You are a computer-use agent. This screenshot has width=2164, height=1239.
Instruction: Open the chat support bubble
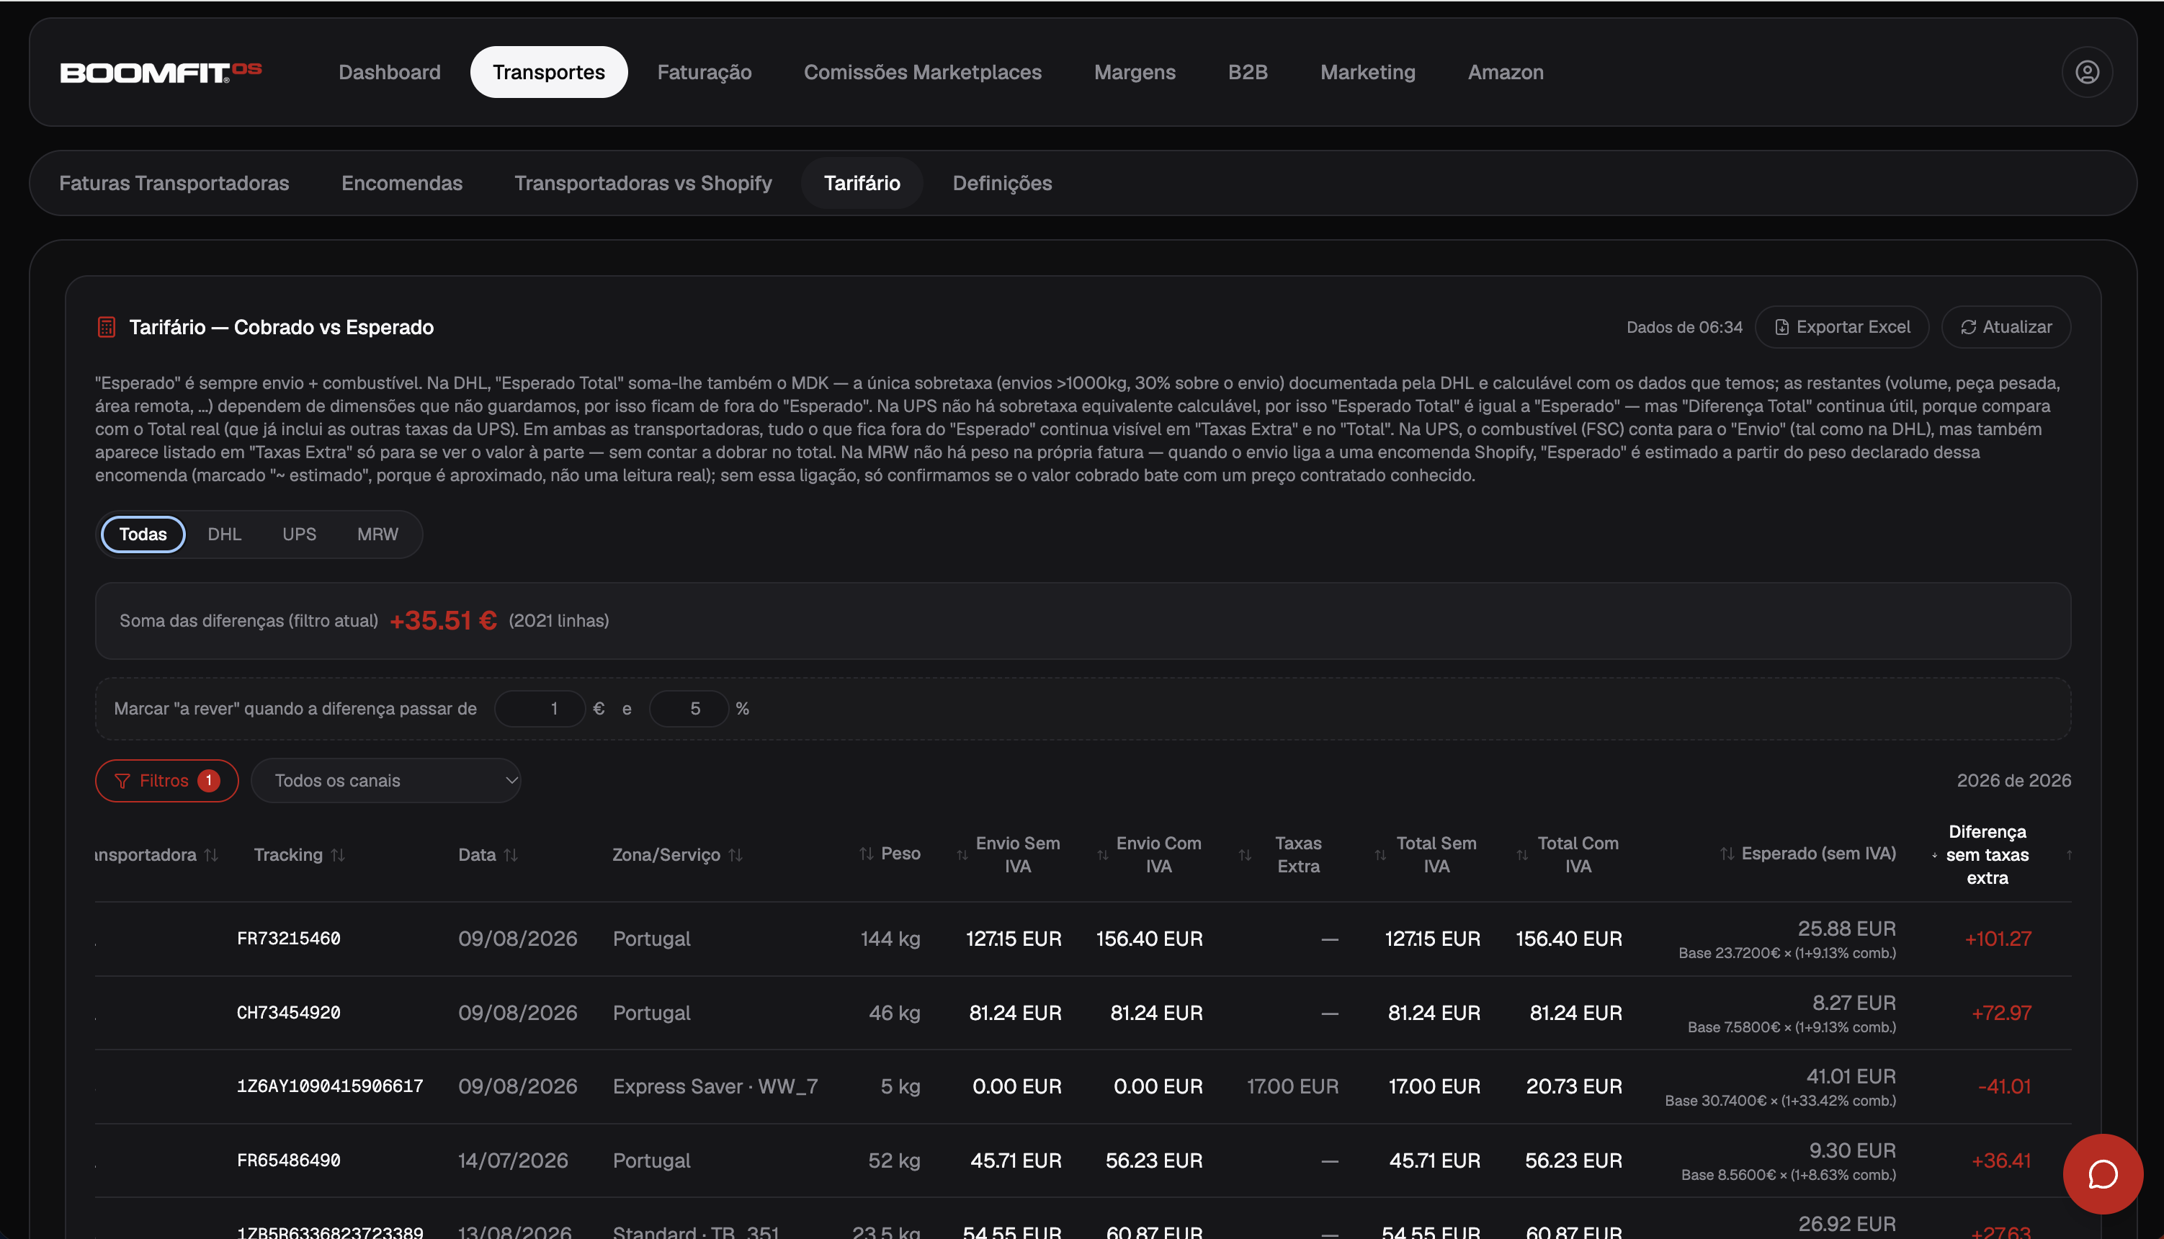2103,1173
